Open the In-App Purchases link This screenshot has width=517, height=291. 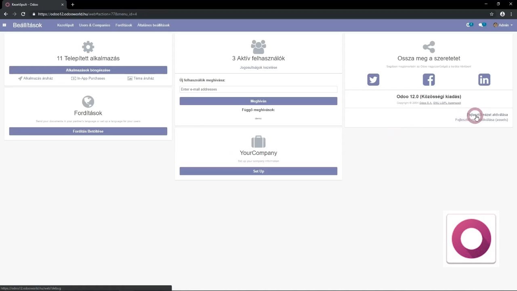88,78
